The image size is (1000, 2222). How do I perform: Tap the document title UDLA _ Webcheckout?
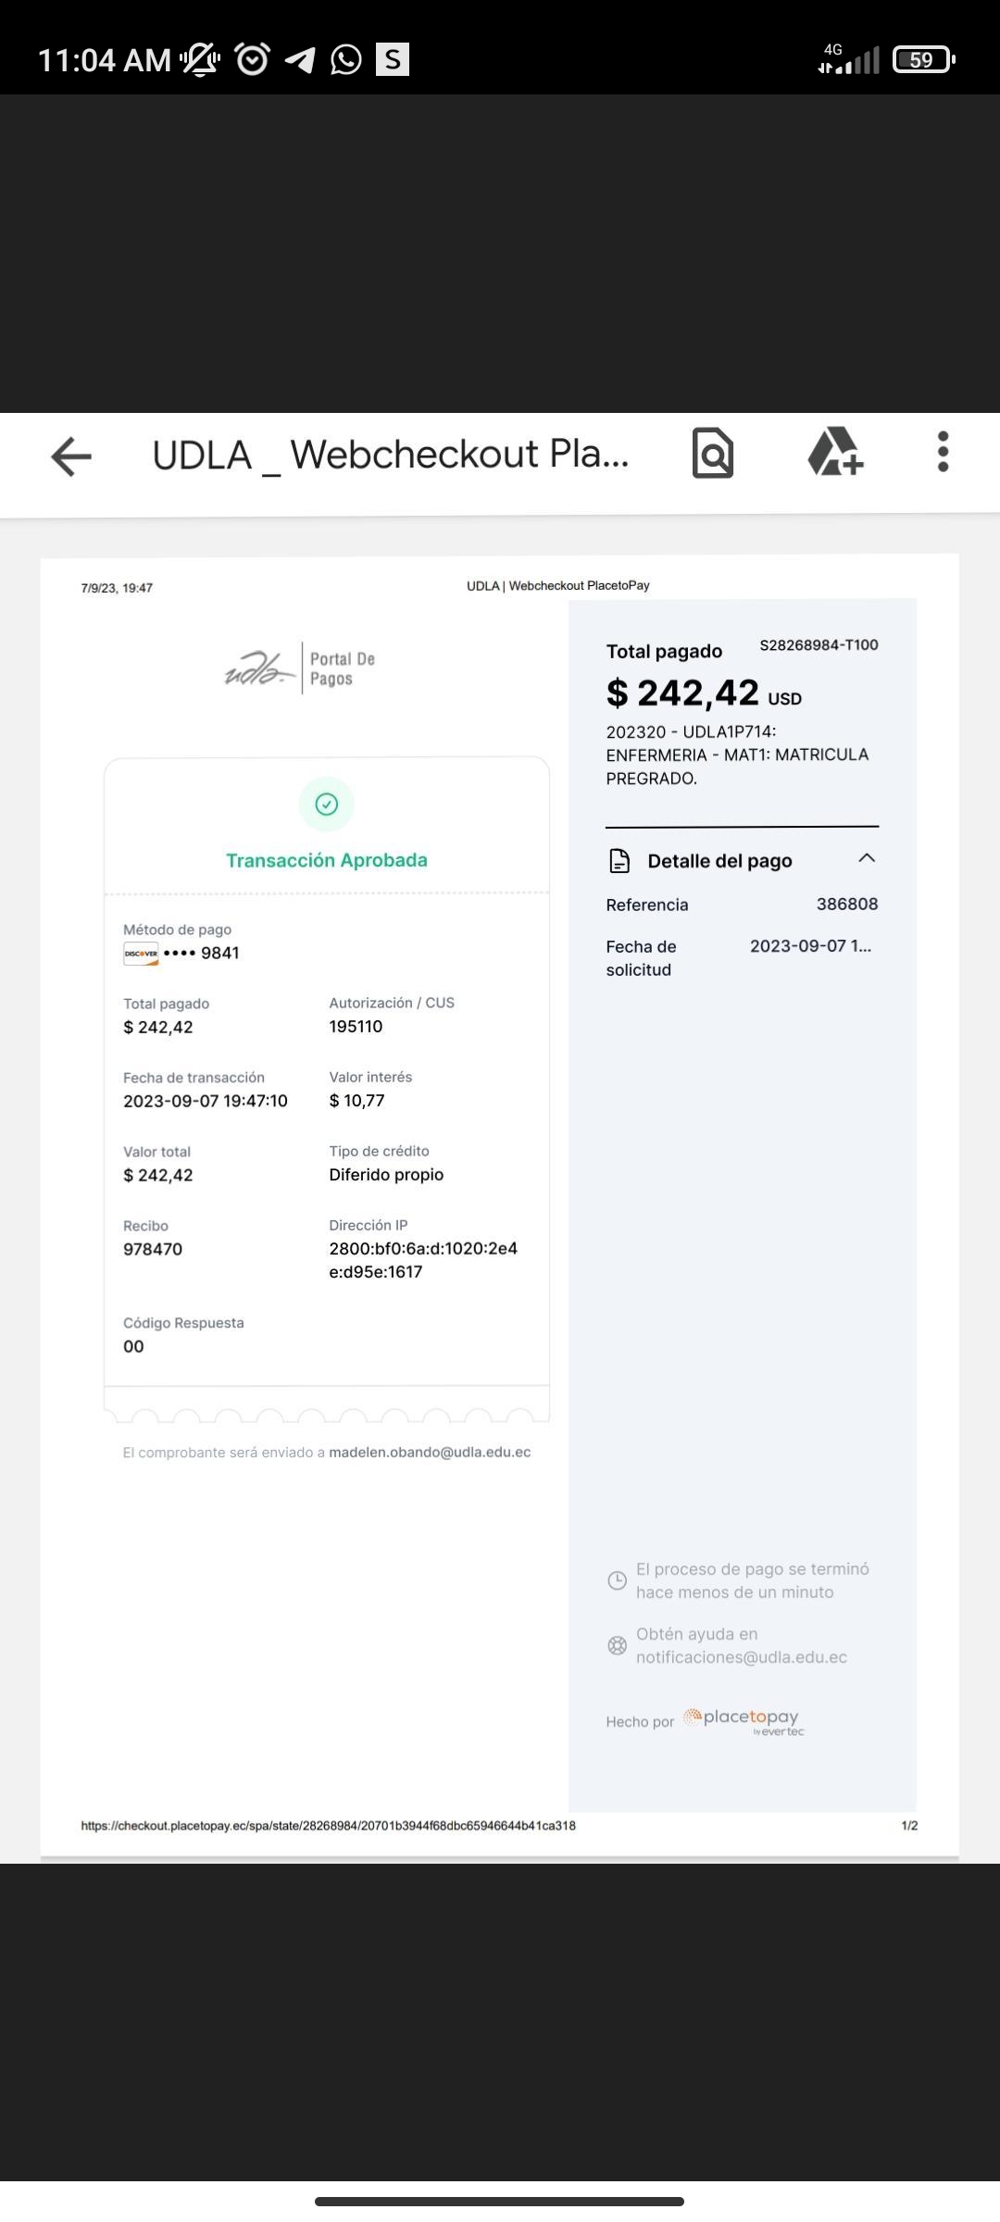pyautogui.click(x=390, y=455)
